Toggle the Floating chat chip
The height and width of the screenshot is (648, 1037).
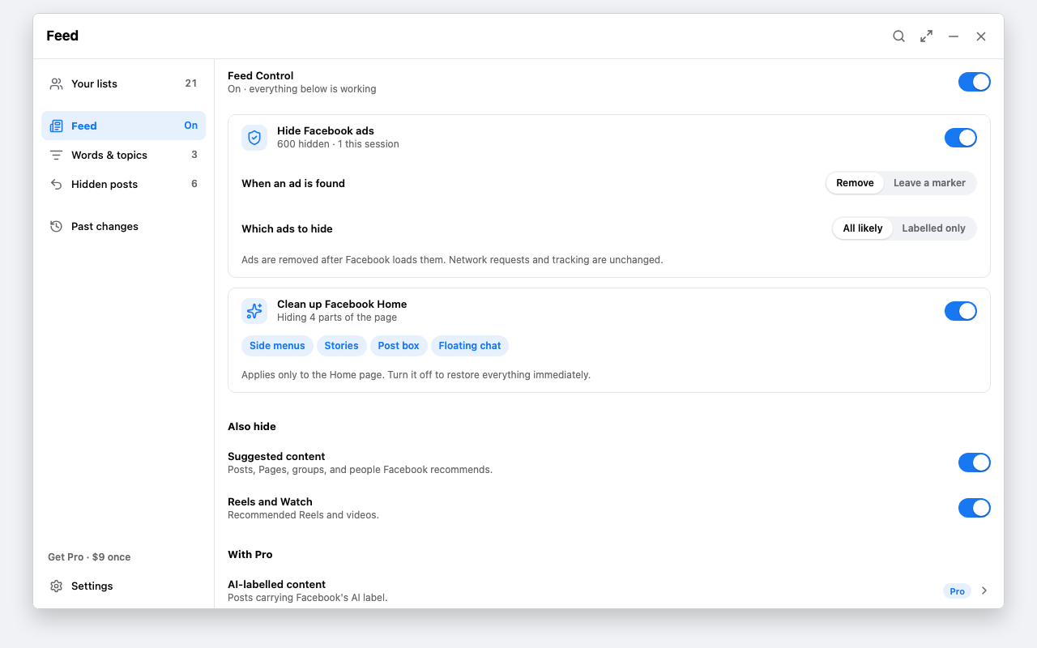click(x=470, y=346)
